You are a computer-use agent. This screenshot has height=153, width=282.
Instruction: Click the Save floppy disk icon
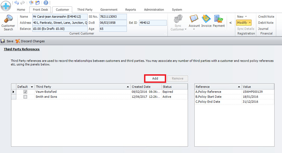(3, 41)
